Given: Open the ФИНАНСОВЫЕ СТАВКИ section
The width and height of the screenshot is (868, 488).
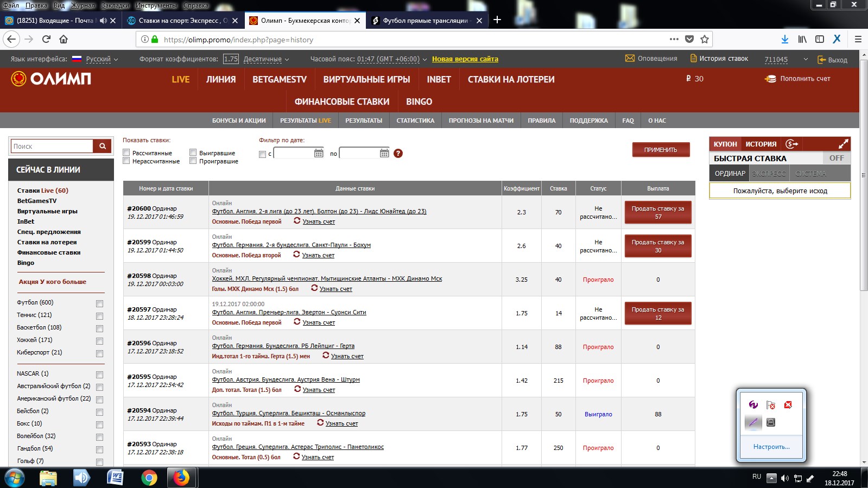Looking at the screenshot, I should (342, 102).
